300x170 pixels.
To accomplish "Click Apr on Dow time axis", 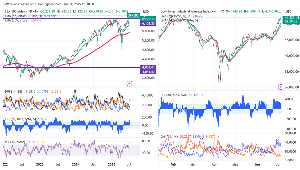I will (x=214, y=164).
